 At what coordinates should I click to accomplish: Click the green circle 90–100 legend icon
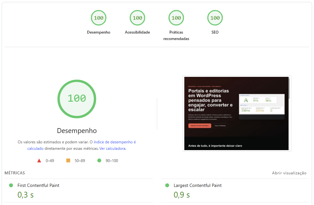(x=99, y=160)
